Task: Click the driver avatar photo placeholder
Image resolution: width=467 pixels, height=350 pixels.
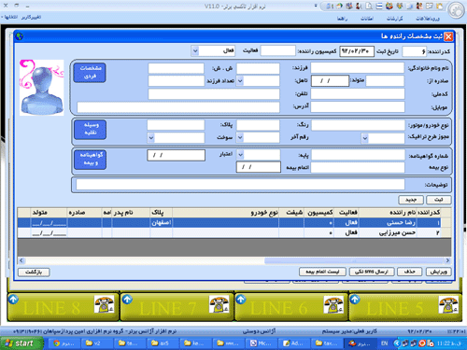Action: click(x=42, y=88)
